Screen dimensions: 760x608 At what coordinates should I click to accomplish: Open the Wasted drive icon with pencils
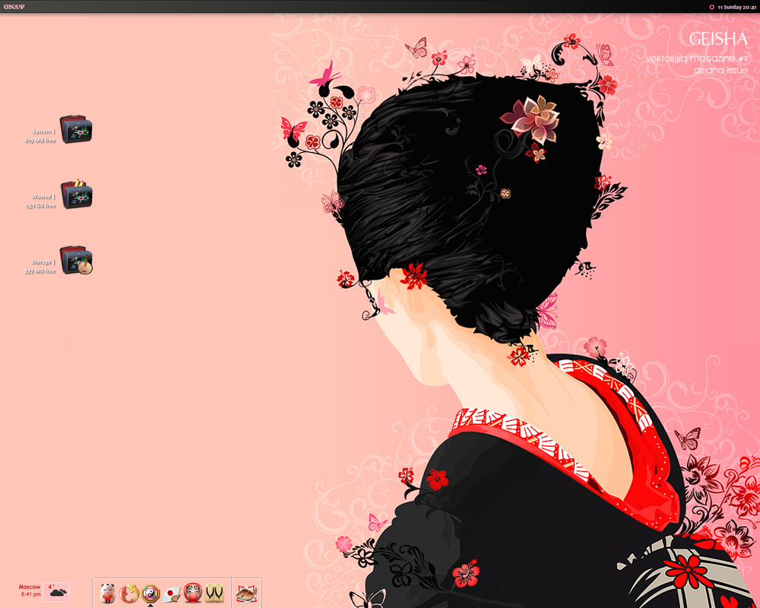[x=76, y=194]
